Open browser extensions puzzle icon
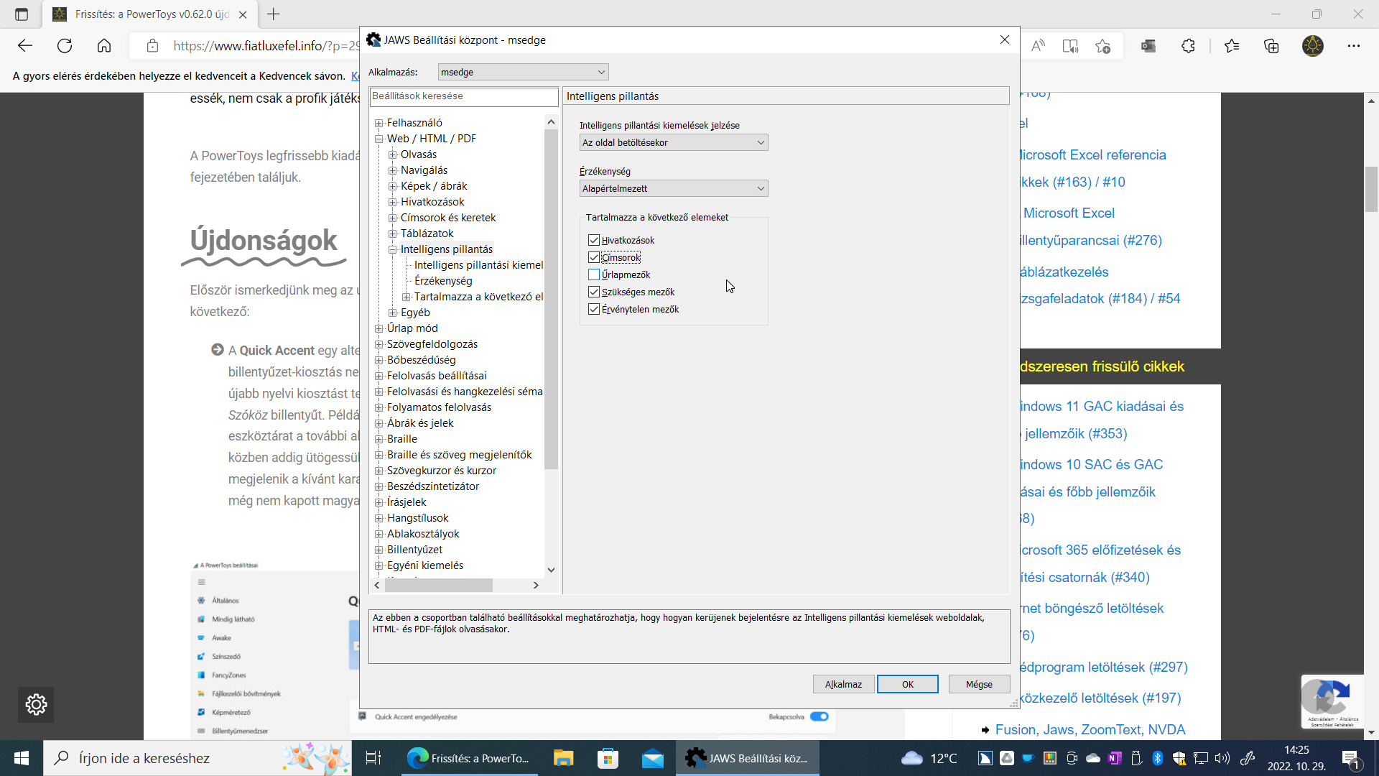This screenshot has width=1379, height=776. 1188,46
